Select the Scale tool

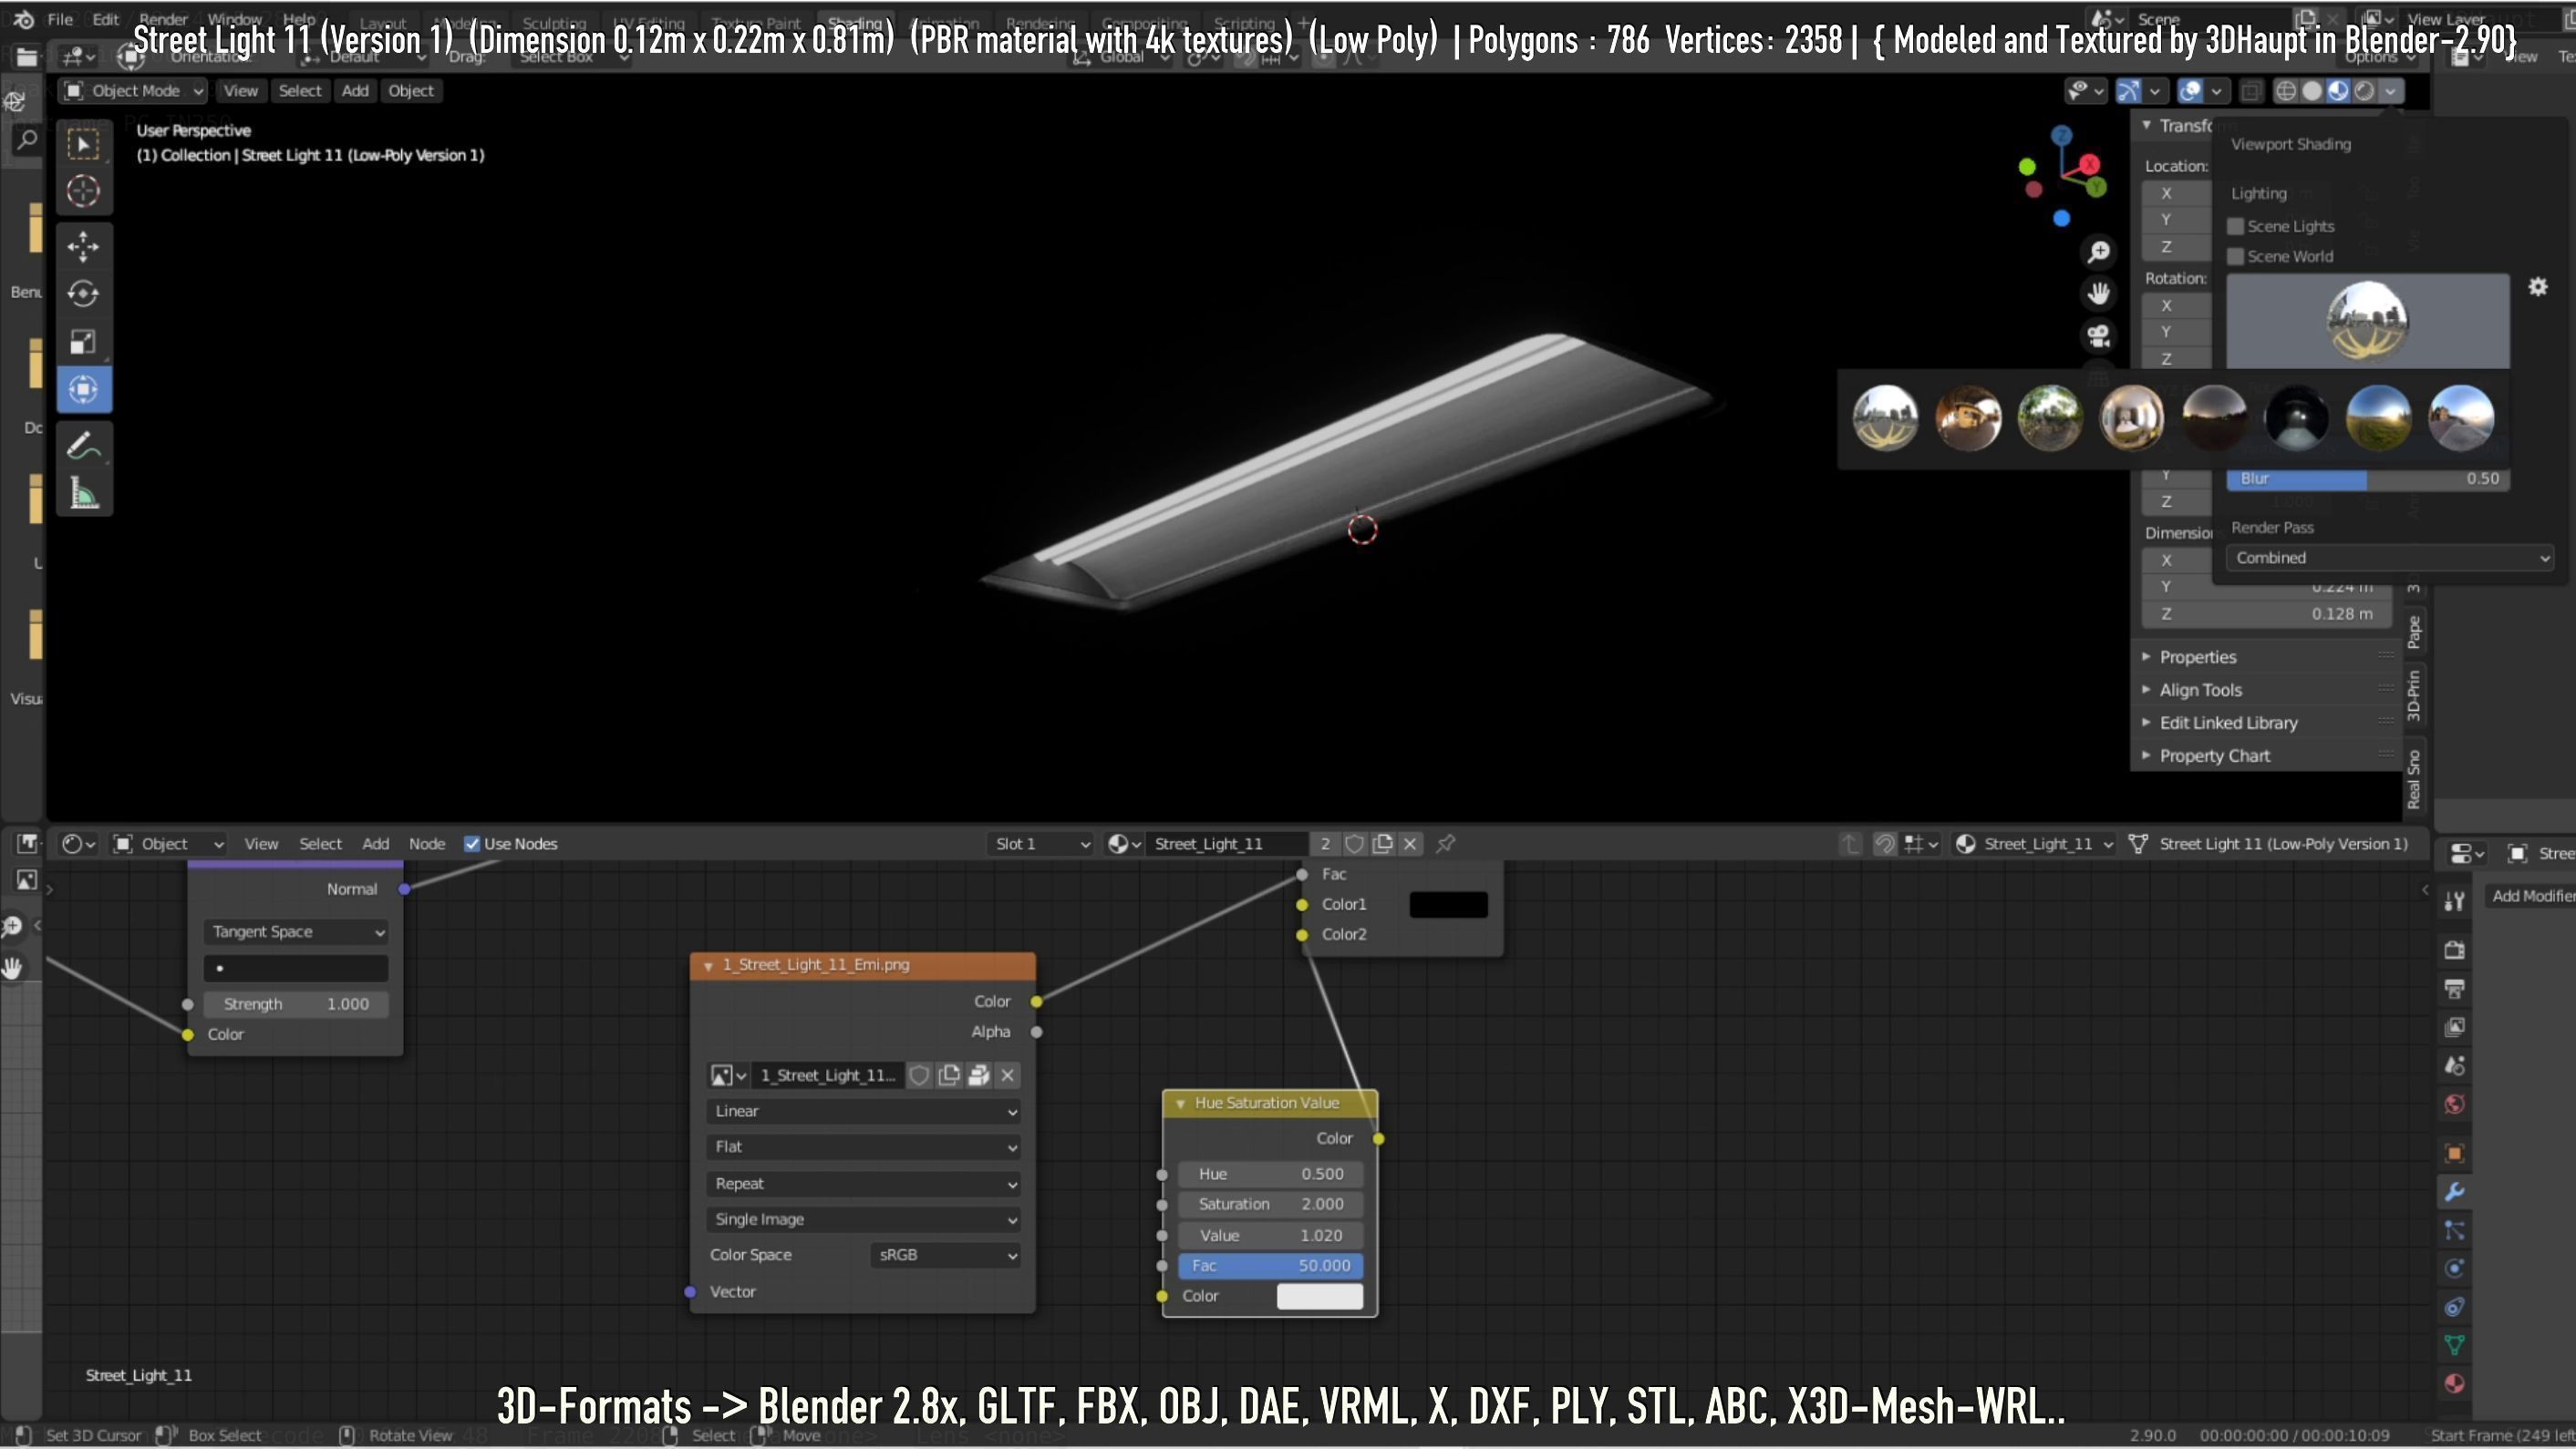[x=83, y=342]
